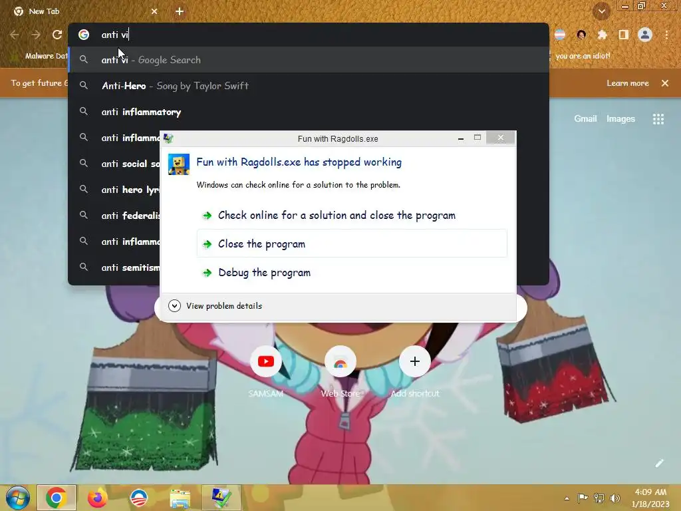
Task: Open the Chrome profile avatar icon
Action: click(645, 35)
